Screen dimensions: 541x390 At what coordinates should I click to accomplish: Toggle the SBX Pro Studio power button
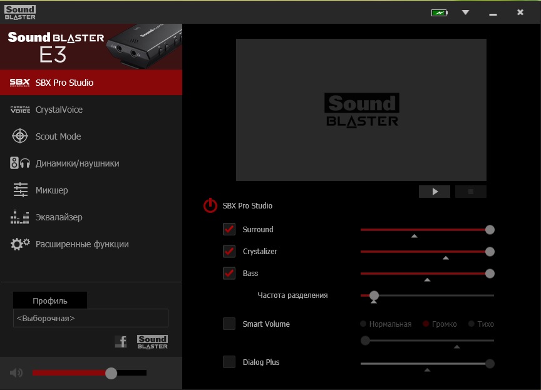210,205
